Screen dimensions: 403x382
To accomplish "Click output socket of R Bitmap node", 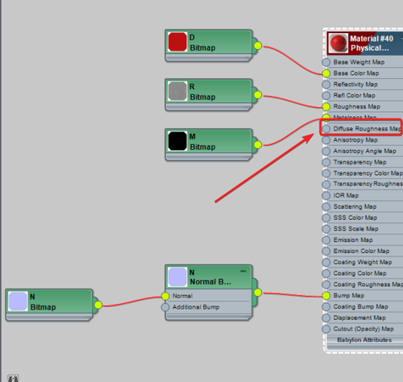I will coord(258,95).
